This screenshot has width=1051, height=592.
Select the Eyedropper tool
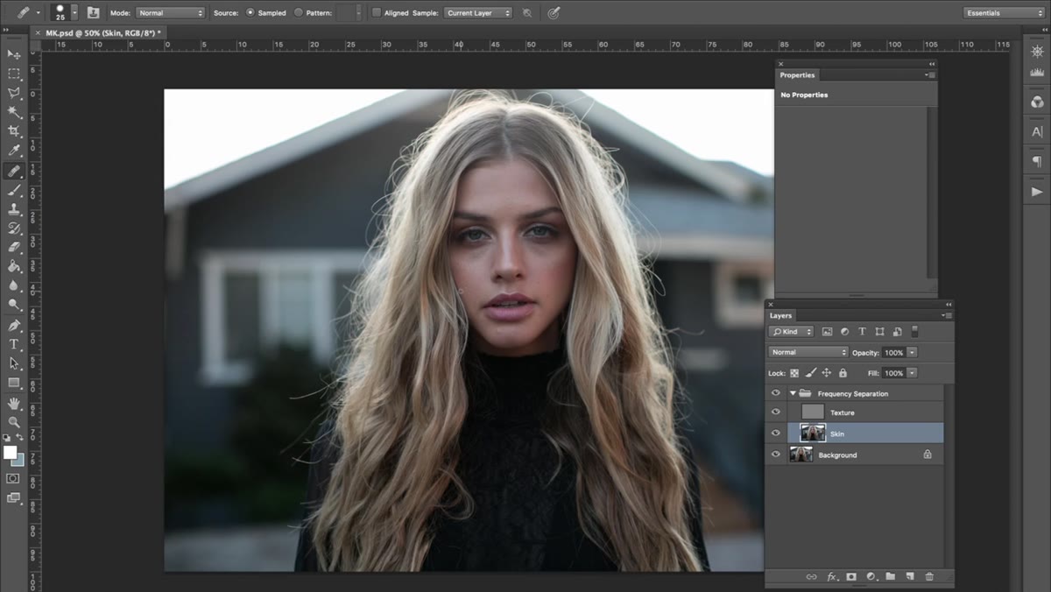point(14,151)
